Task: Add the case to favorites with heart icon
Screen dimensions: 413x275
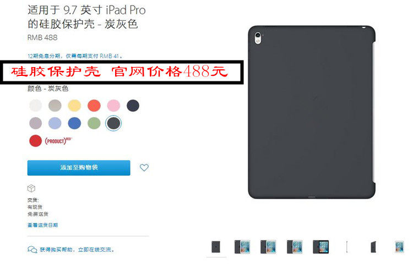Action: [144, 167]
